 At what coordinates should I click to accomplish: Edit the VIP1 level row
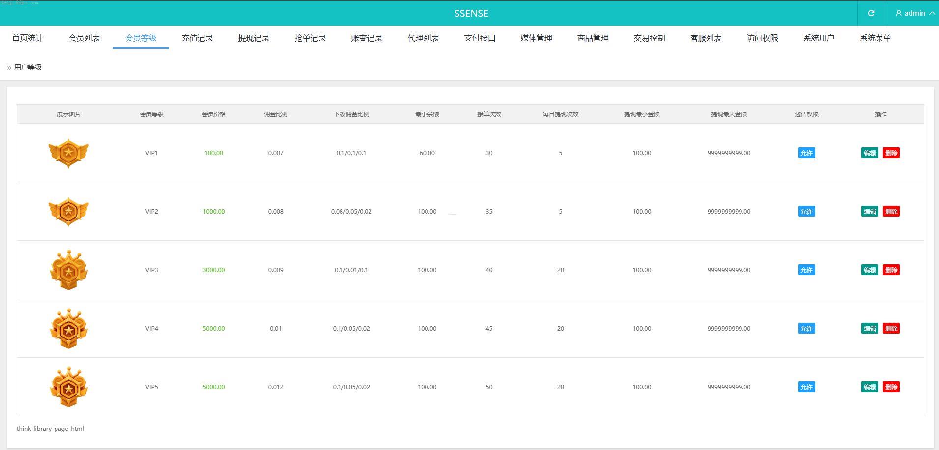(869, 153)
